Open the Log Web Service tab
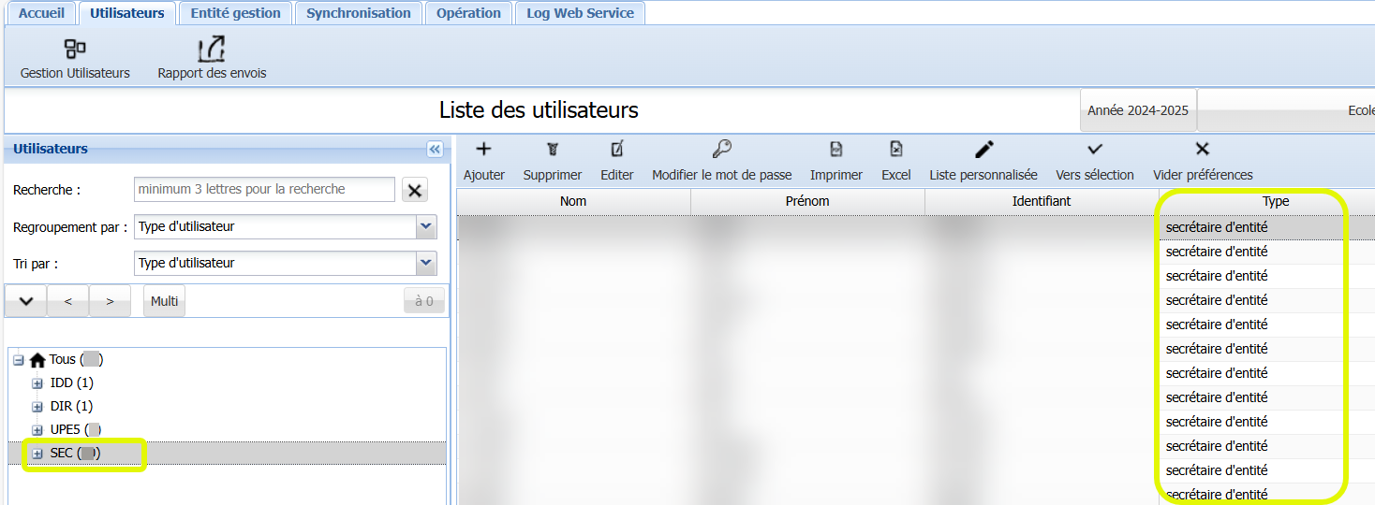The height and width of the screenshot is (505, 1375). coord(580,13)
